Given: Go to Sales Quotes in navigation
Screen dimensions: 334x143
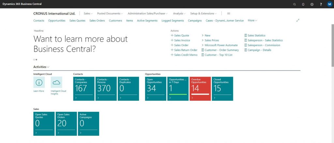Looking at the screenshot, I should click(x=77, y=20).
